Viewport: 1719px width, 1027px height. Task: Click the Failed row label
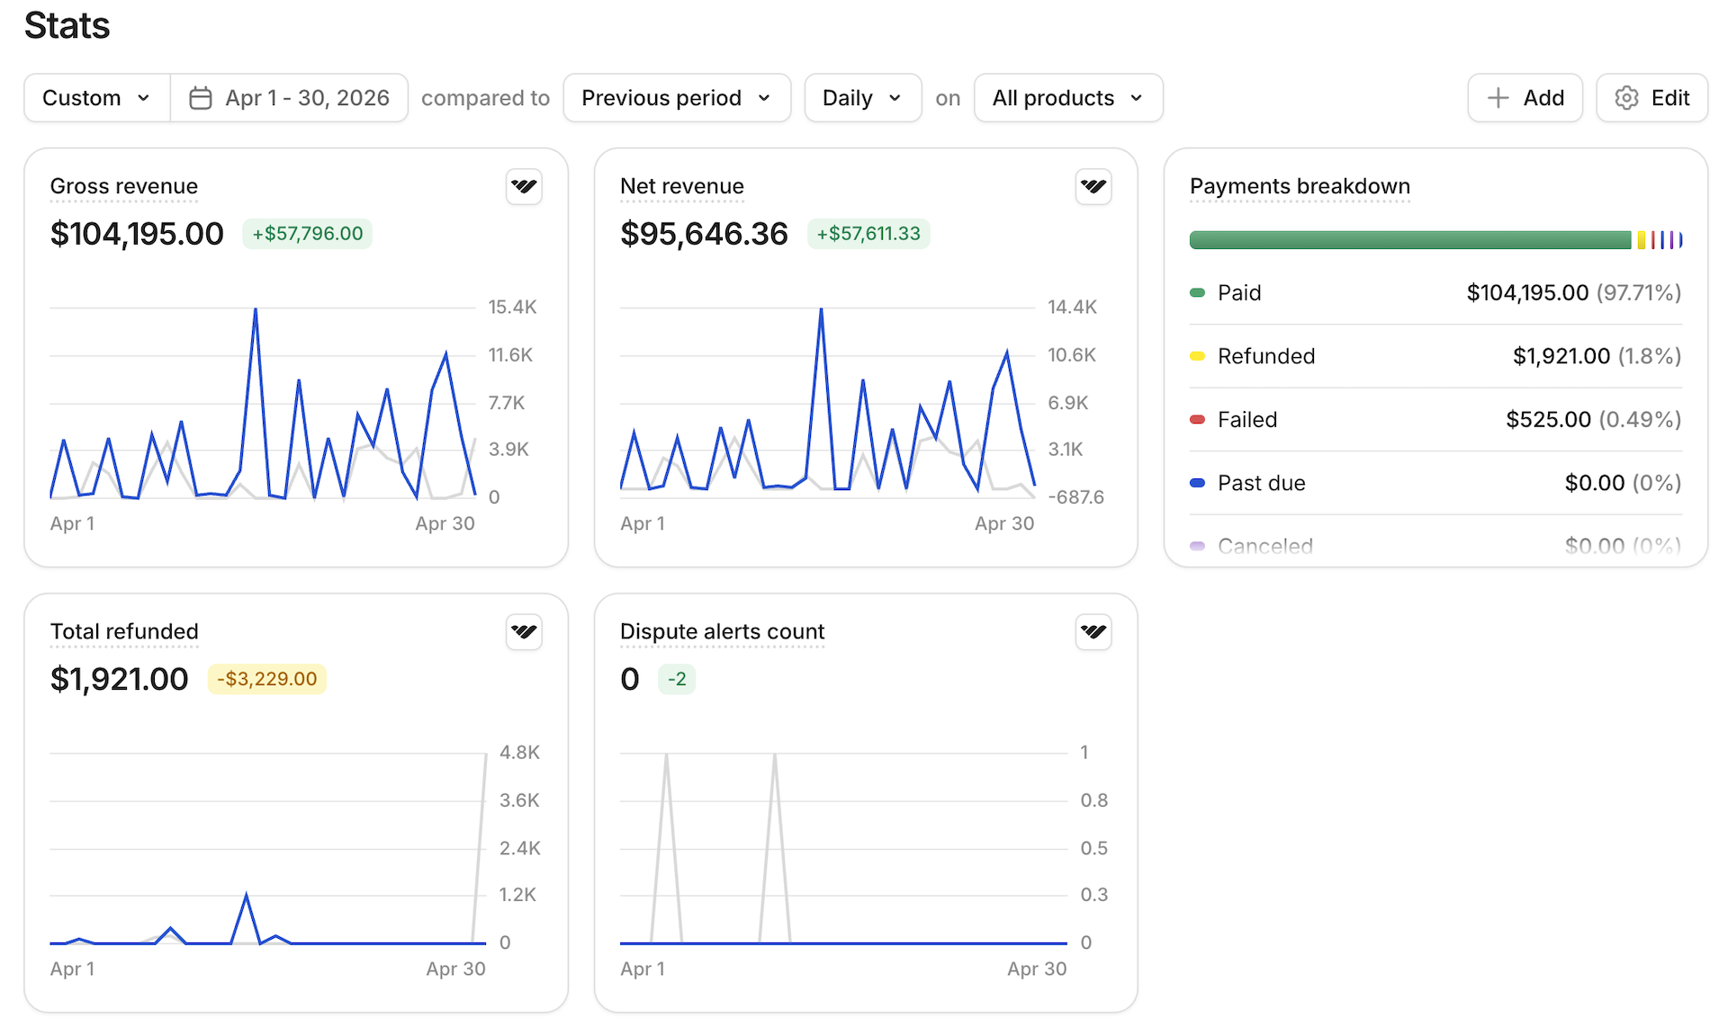tap(1247, 420)
